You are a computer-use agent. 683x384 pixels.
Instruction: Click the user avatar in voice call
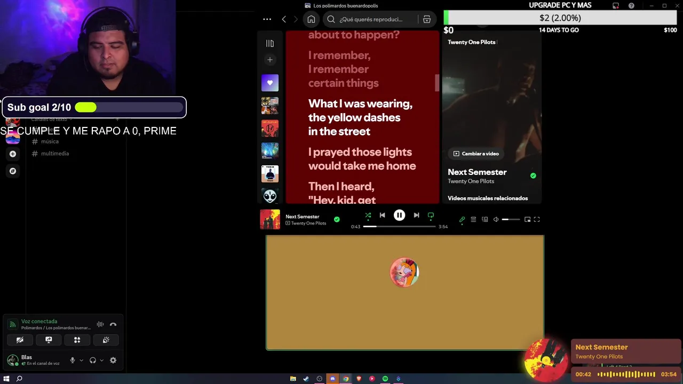pyautogui.click(x=404, y=273)
